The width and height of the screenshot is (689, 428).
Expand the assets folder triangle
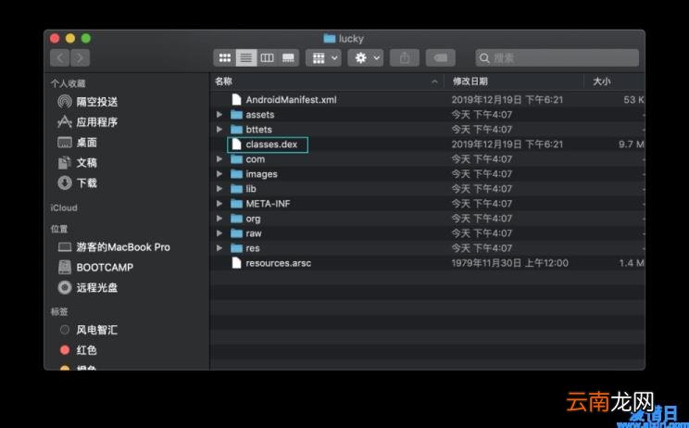pyautogui.click(x=219, y=115)
